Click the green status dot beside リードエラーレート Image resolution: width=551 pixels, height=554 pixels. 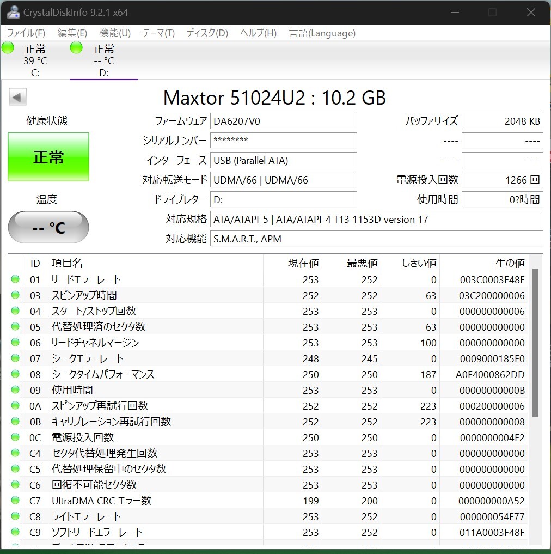click(x=16, y=279)
